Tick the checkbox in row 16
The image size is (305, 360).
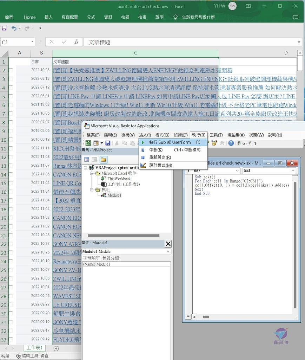pyautogui.click(x=11, y=192)
